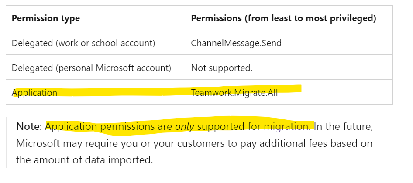The height and width of the screenshot is (183, 413).
Task: Click the Permission type column header
Action: point(46,18)
